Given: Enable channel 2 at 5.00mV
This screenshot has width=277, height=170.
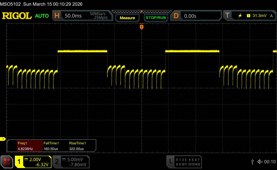Looking at the screenshot, I should (x=70, y=161).
